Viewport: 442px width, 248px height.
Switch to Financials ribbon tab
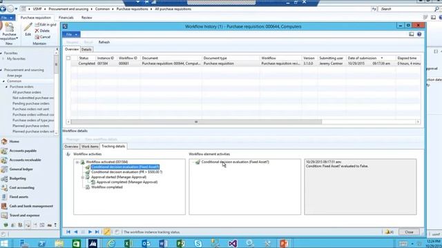pyautogui.click(x=66, y=18)
